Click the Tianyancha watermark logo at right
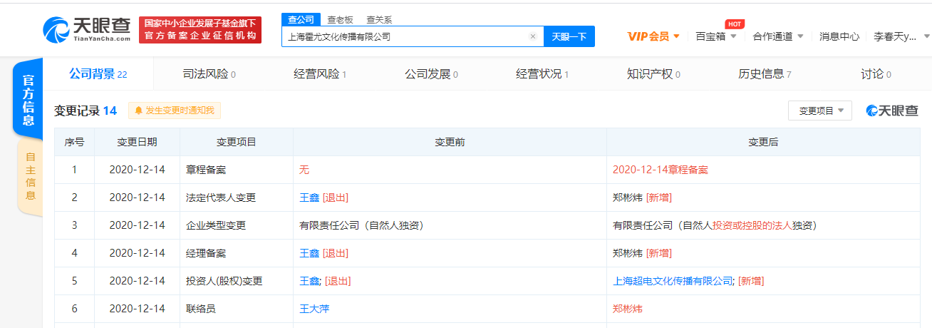 [x=892, y=111]
